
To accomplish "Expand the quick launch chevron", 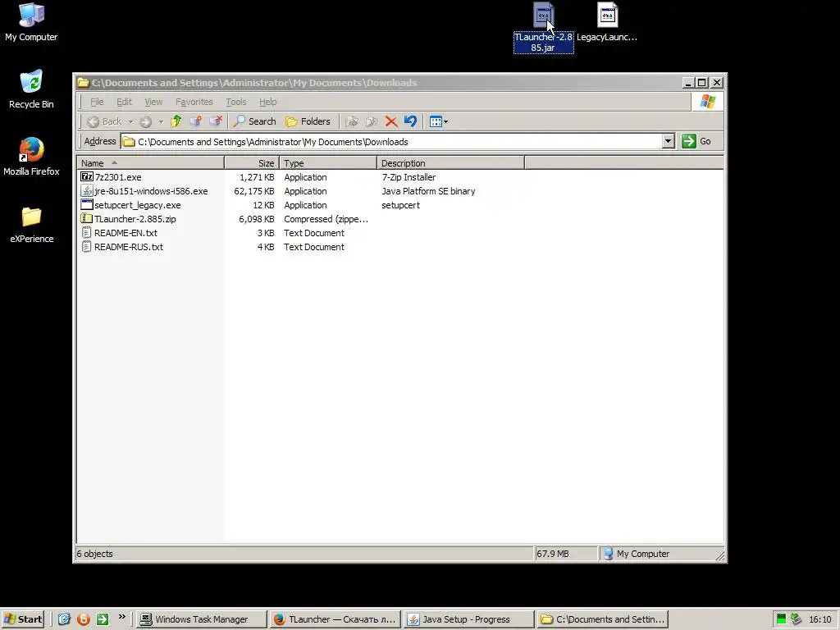I will 122,617.
